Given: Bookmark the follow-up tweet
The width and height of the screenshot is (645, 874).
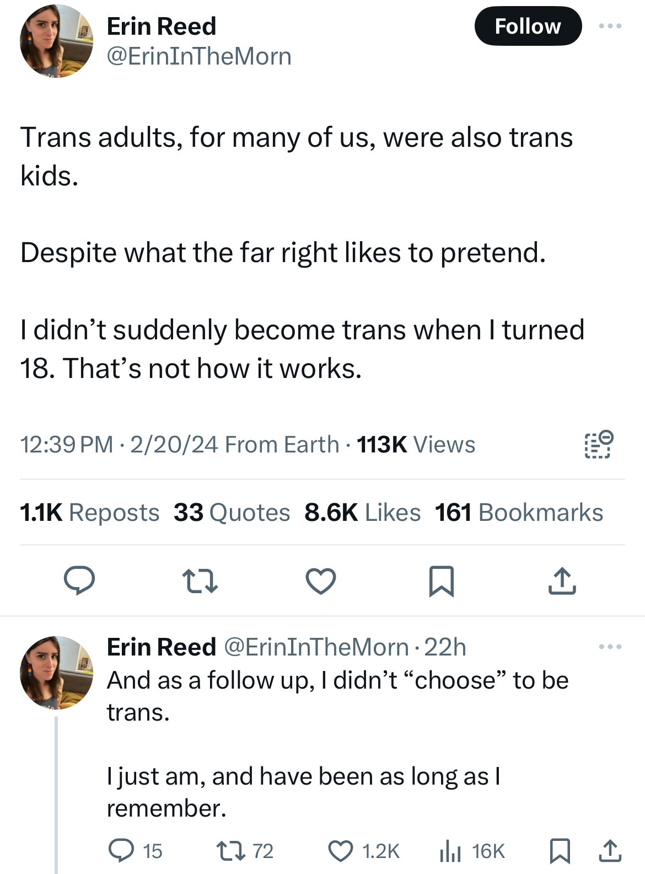Looking at the screenshot, I should tap(560, 850).
